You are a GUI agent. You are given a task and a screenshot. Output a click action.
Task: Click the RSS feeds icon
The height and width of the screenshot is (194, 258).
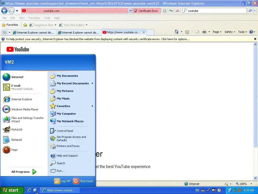187,32
